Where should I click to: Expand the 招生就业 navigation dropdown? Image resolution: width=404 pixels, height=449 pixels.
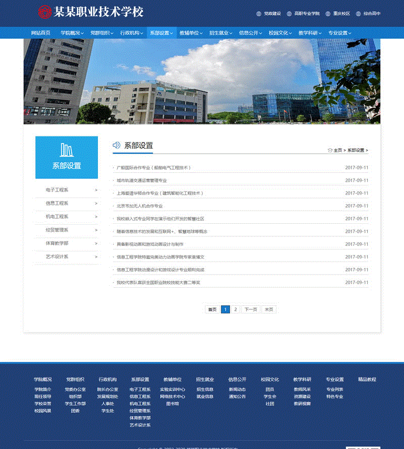coord(220,33)
